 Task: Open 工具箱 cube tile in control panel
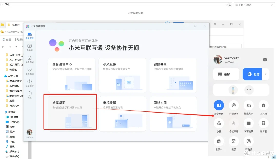[x=263, y=105]
